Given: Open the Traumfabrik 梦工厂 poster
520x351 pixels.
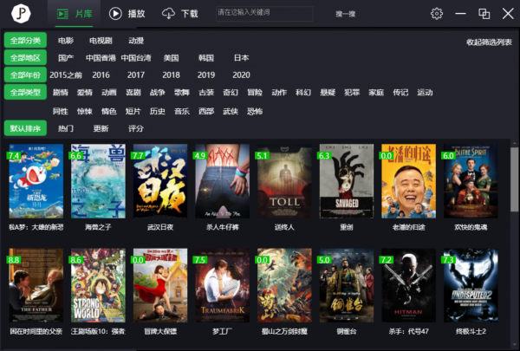Looking at the screenshot, I should pos(223,285).
